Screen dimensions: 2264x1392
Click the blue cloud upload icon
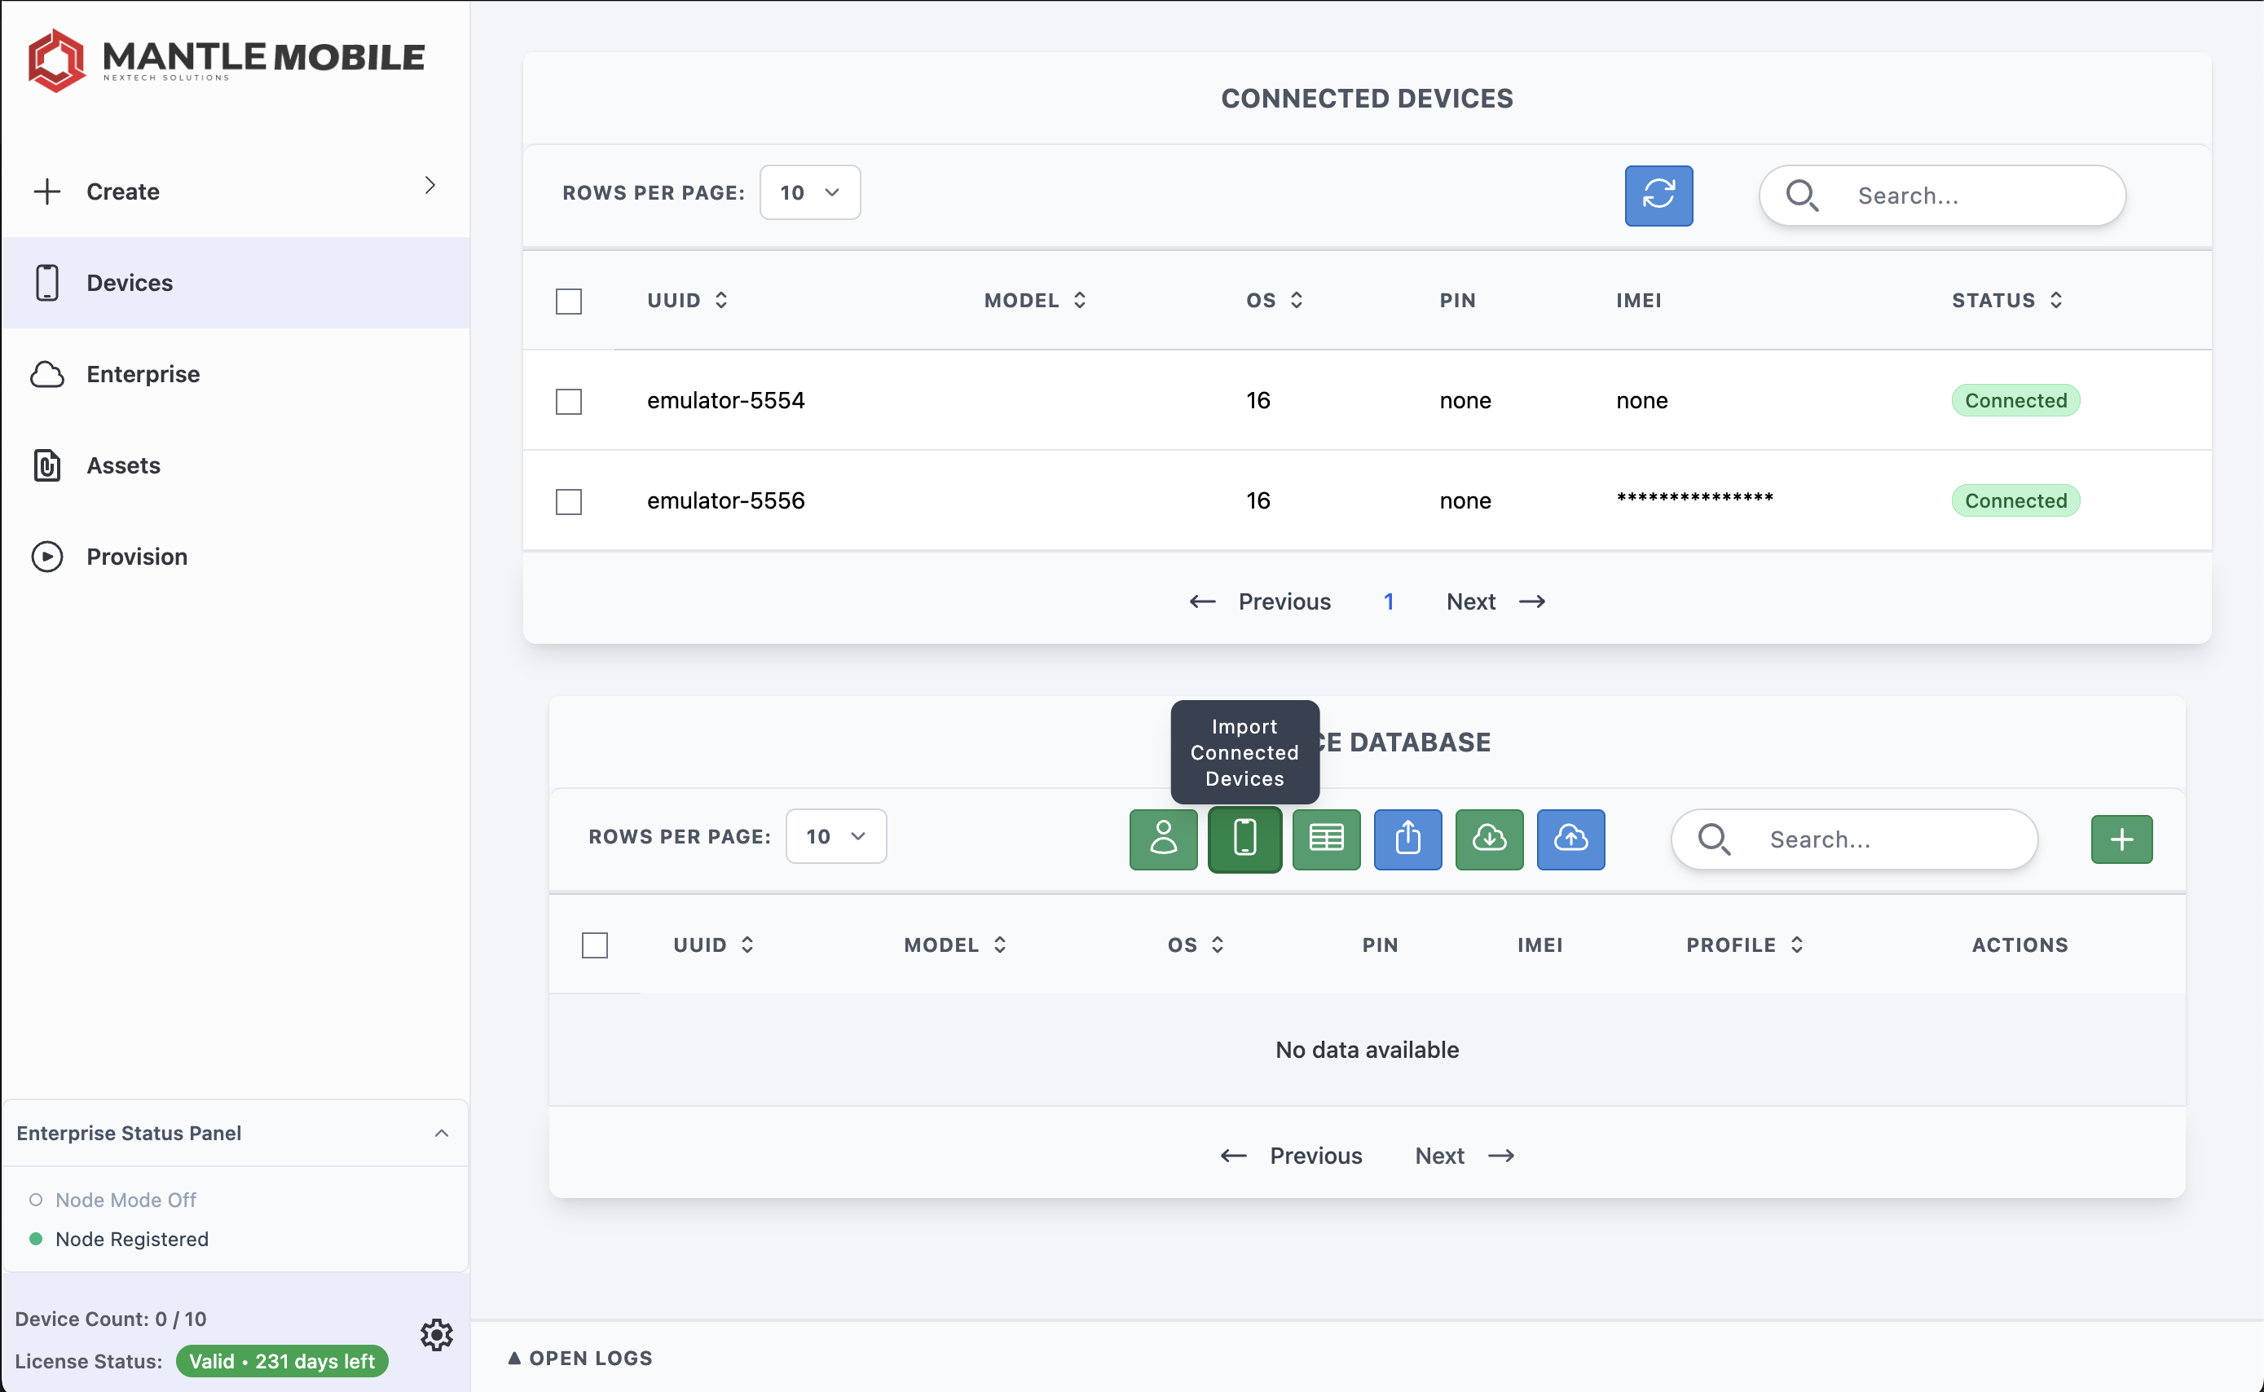[x=1570, y=839]
